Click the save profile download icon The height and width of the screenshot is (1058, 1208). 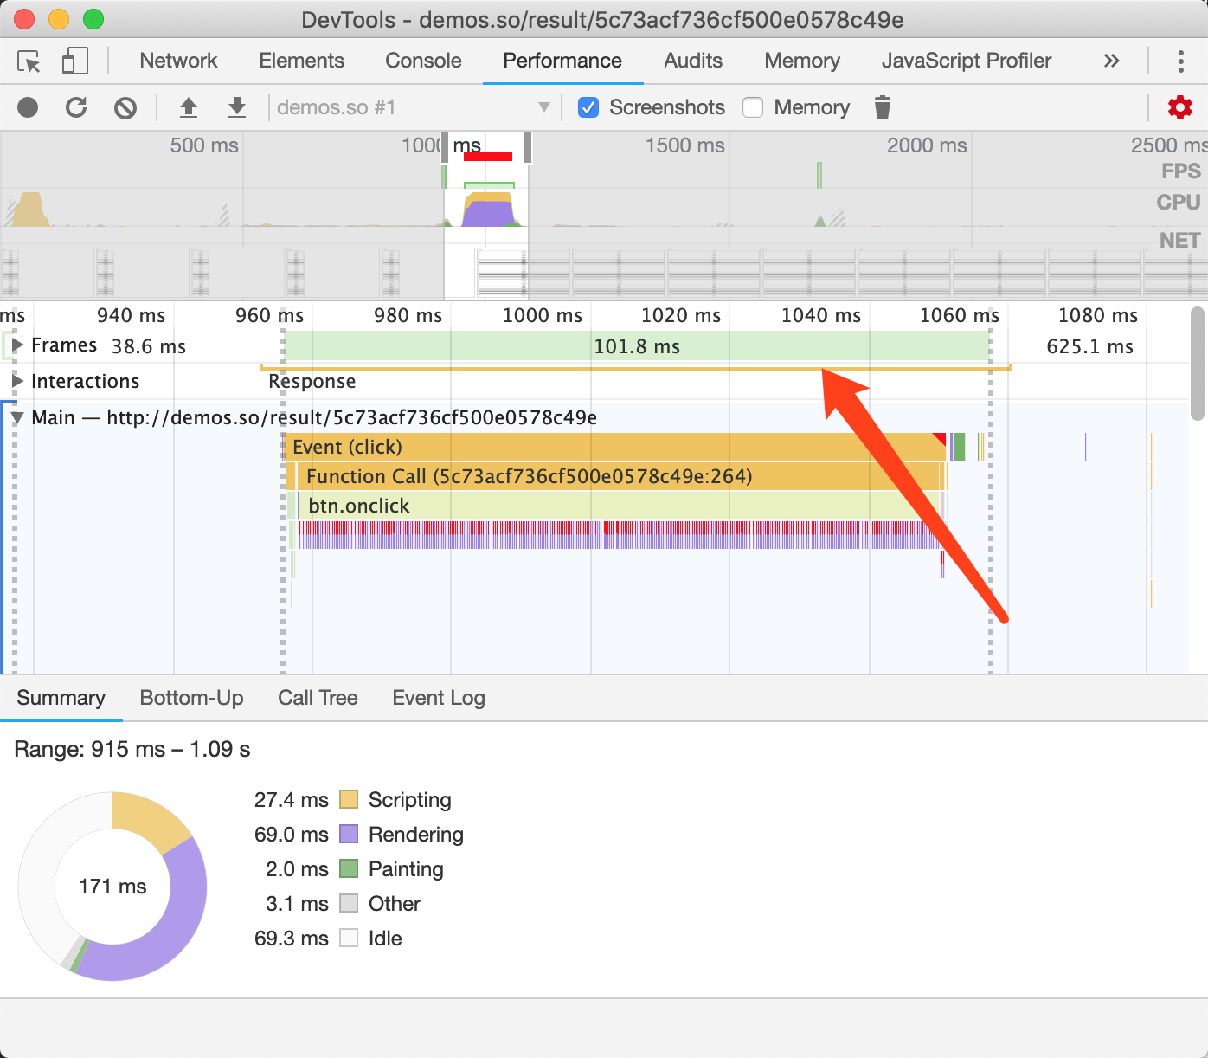pos(236,107)
